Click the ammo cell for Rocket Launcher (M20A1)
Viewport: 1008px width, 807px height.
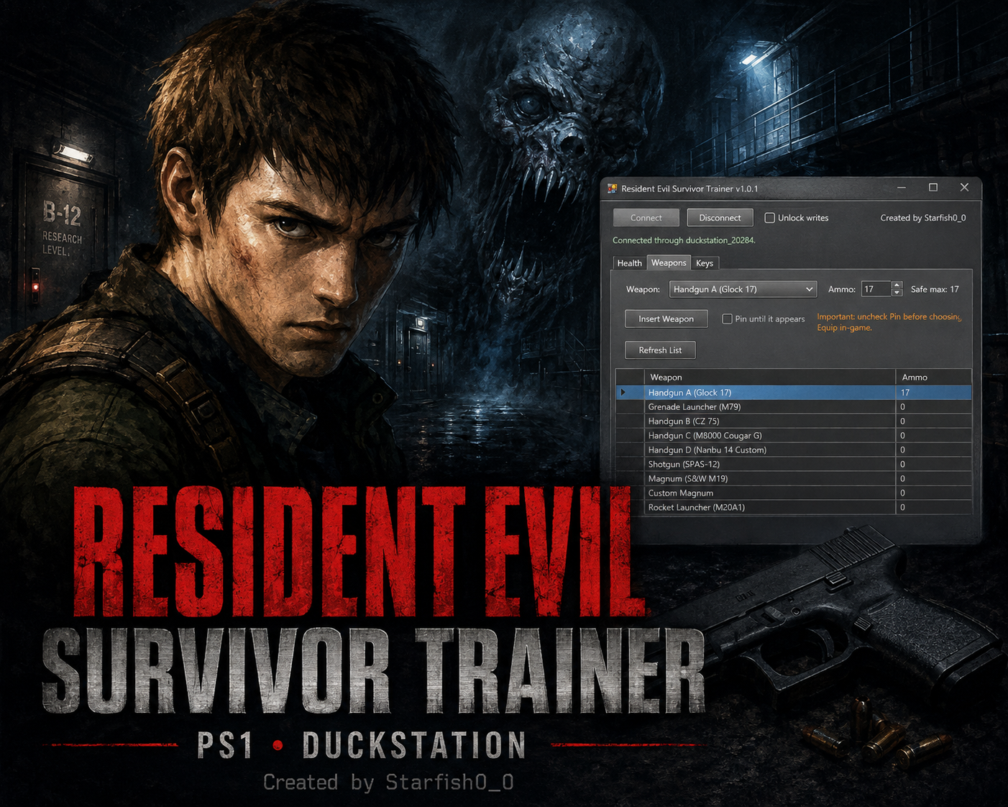pos(933,508)
